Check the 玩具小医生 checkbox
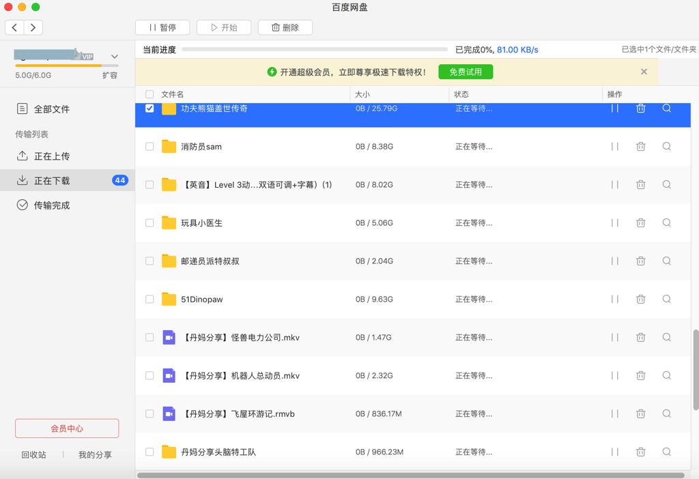 click(x=149, y=223)
